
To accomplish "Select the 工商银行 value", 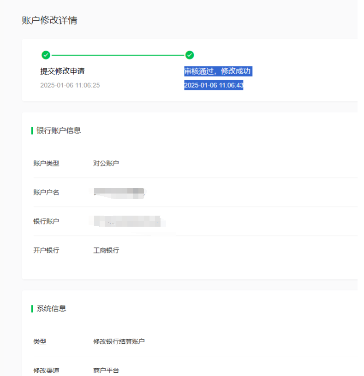I will (x=106, y=250).
